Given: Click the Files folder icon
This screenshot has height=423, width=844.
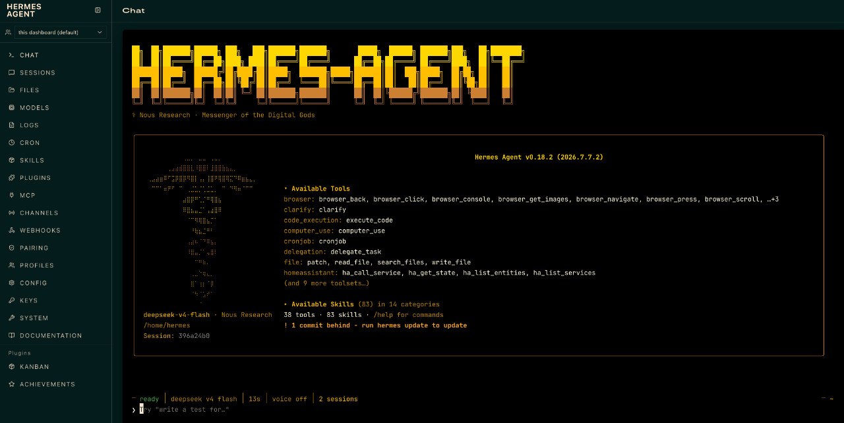Looking at the screenshot, I should tap(11, 90).
